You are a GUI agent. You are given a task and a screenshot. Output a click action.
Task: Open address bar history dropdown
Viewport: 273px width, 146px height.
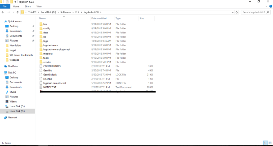[x=233, y=12]
